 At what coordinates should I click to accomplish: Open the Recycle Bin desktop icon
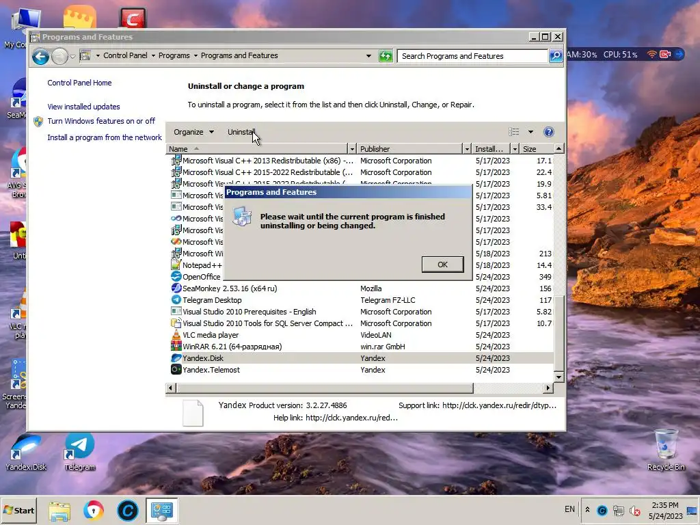666,450
